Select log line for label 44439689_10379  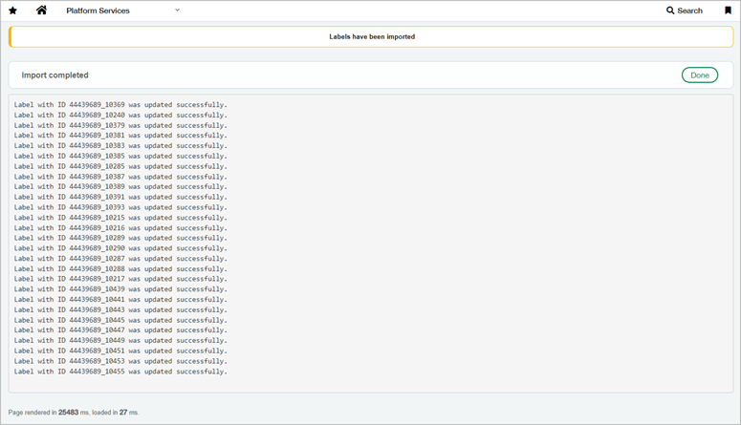click(120, 126)
